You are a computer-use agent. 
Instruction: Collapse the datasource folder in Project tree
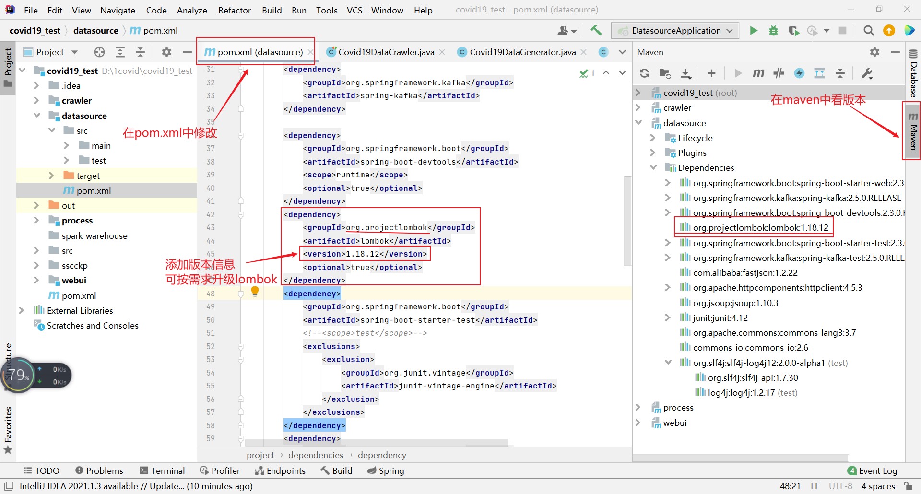tap(37, 116)
